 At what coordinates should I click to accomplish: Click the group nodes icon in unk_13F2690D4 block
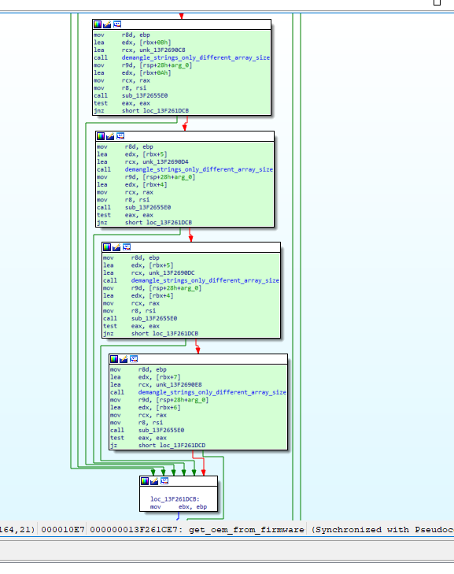pos(120,136)
